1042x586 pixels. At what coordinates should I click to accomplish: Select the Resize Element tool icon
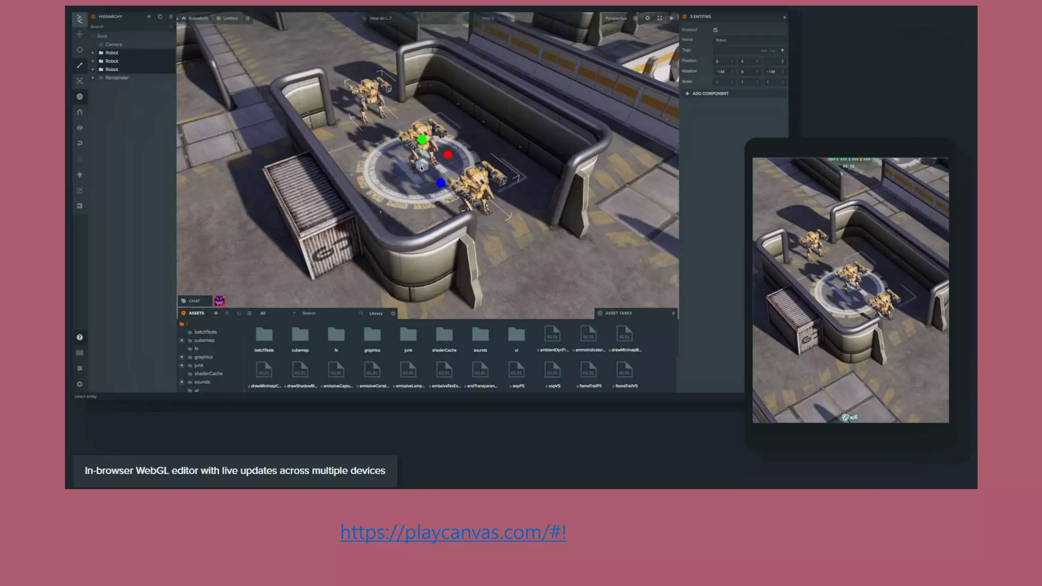coord(79,81)
